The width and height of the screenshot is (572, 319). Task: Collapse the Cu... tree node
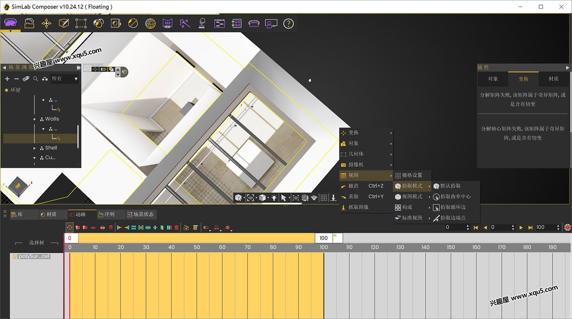[x=34, y=158]
